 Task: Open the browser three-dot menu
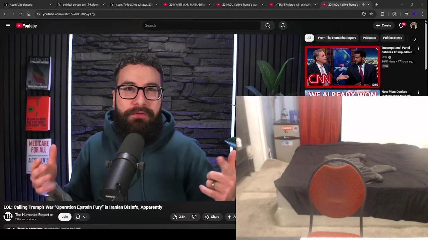coord(423,14)
